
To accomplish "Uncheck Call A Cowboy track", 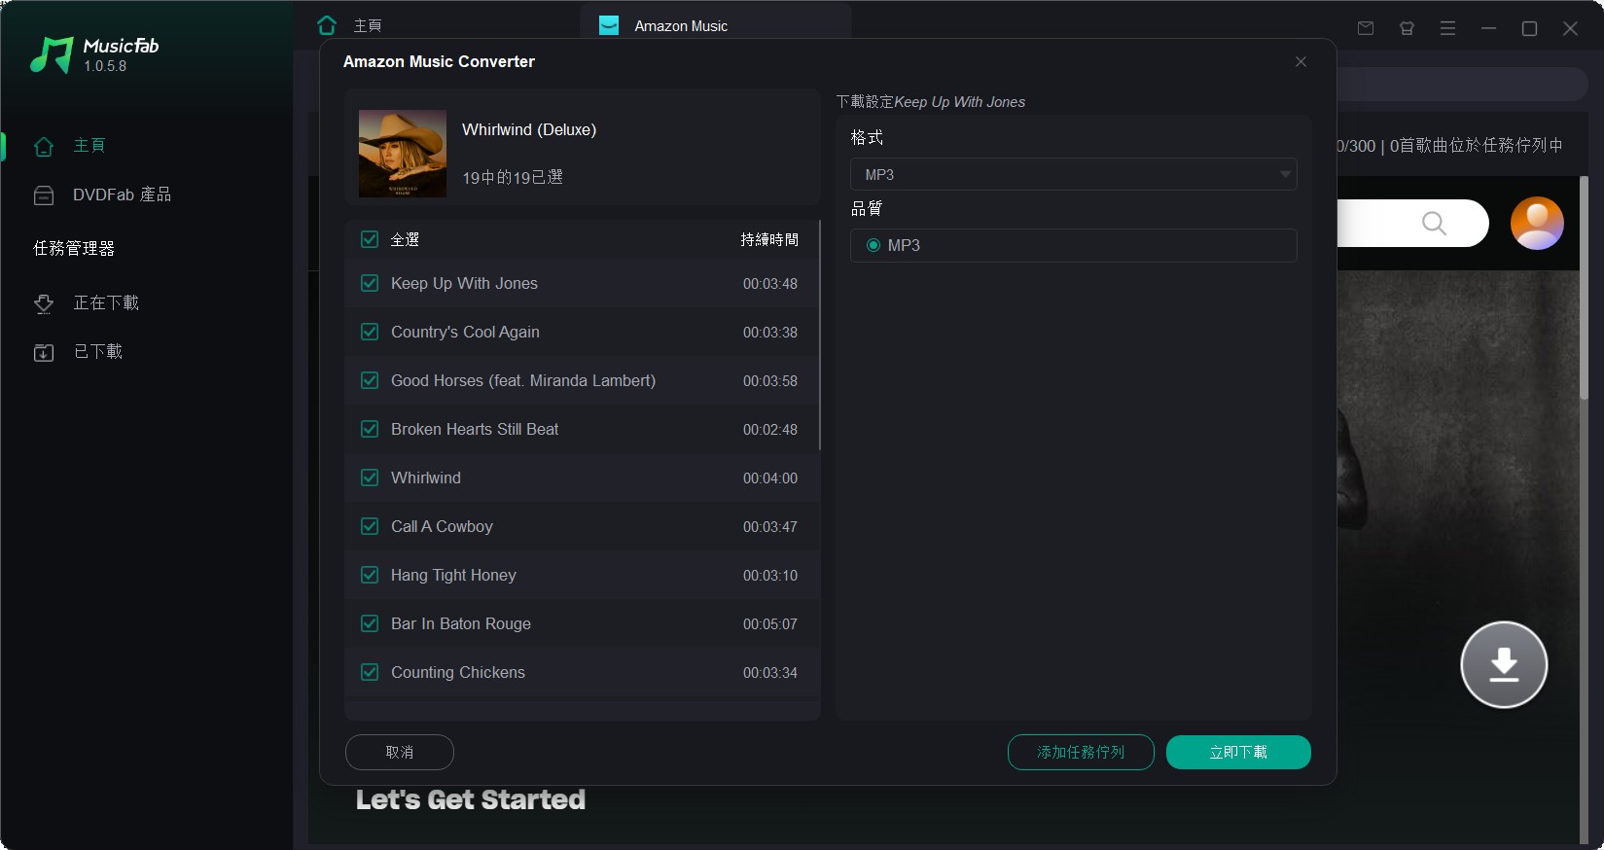I will [370, 526].
